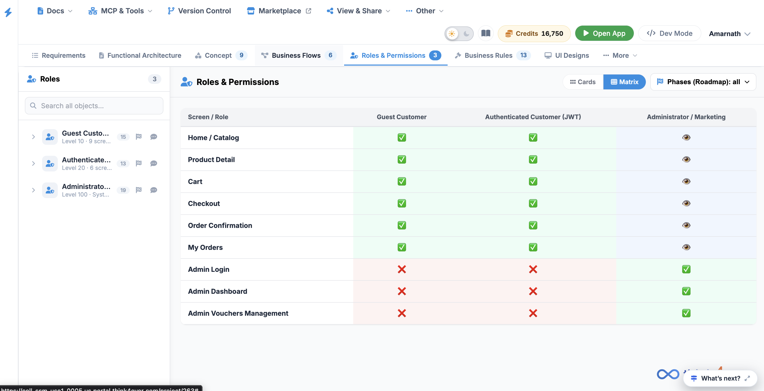Open the documentation book icon

pyautogui.click(x=486, y=33)
